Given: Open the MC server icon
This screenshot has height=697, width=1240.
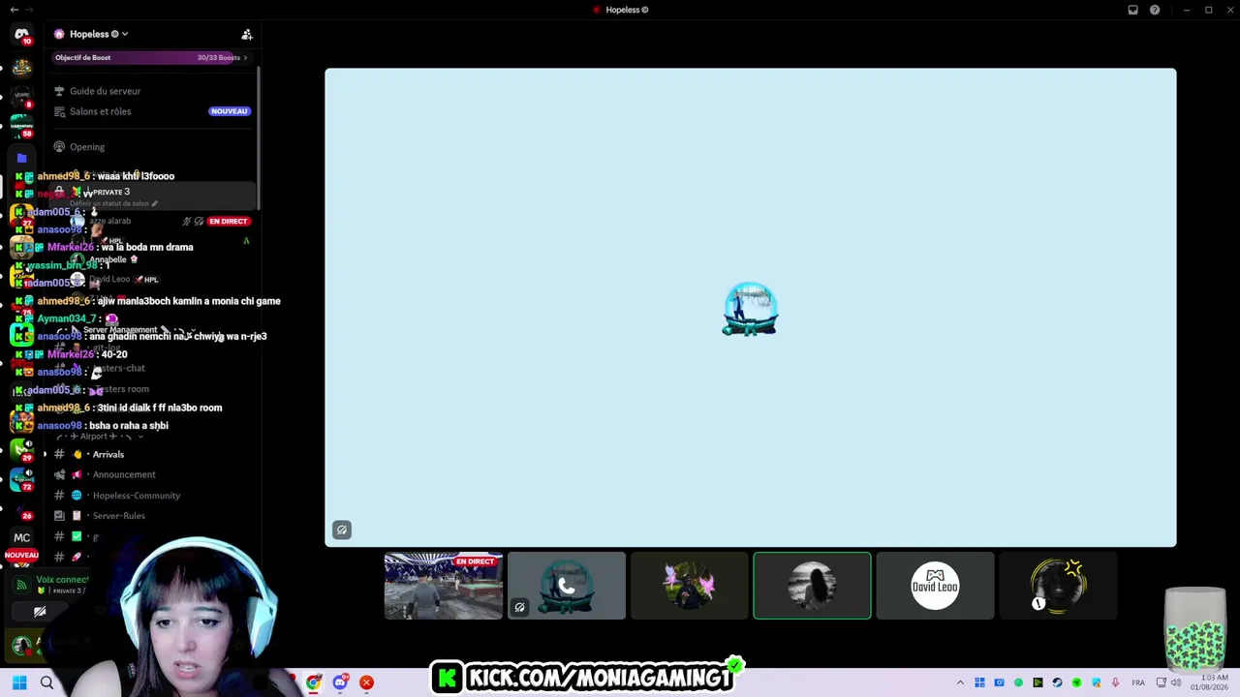Looking at the screenshot, I should [21, 537].
